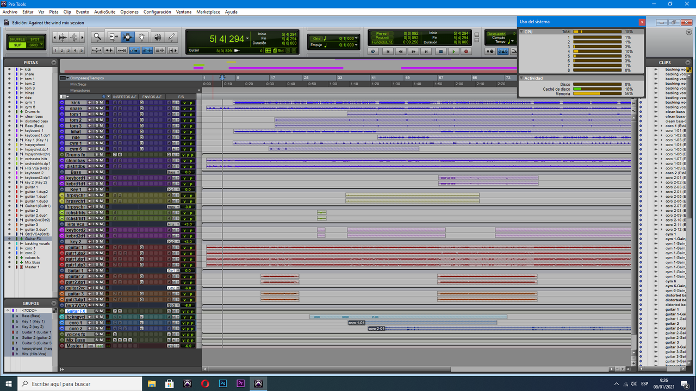This screenshot has width=696, height=391.
Task: Open the Windows notification center
Action: click(x=685, y=383)
